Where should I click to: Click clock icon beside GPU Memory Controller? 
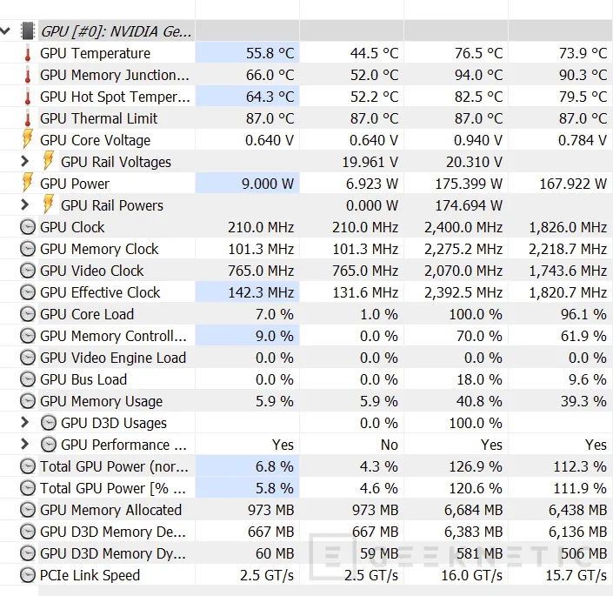point(28,336)
